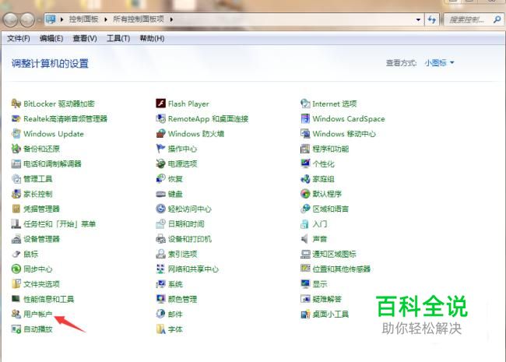Open the 设备和打印机 link
This screenshot has width=506, height=362.
coord(190,239)
